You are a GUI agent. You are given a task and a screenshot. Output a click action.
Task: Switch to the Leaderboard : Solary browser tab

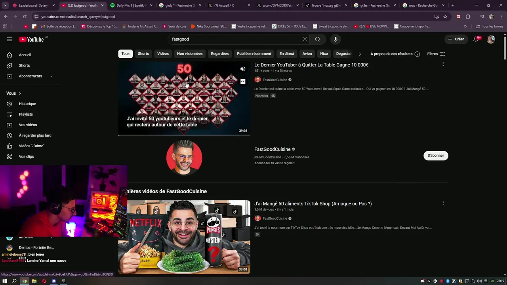point(33,6)
